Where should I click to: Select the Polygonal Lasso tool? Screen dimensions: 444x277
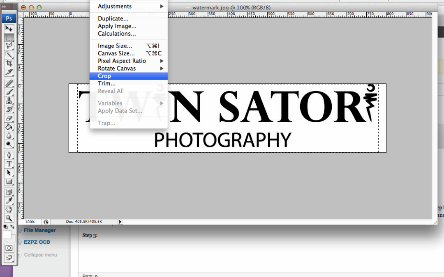(9, 46)
